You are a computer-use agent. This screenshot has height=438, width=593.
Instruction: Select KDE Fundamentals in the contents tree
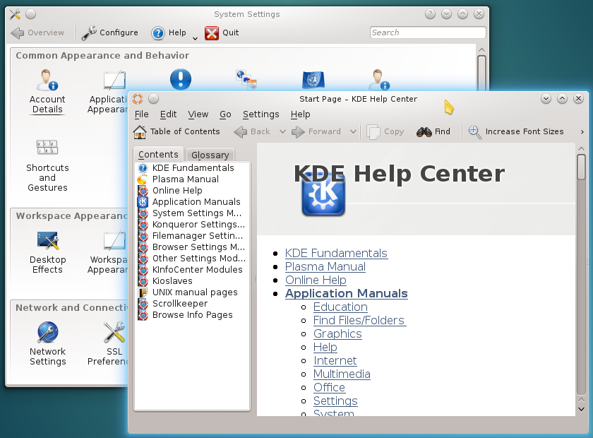(192, 167)
